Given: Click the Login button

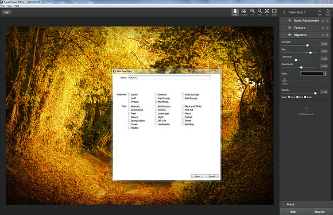Looking at the screenshot, I should (x=6, y=12).
